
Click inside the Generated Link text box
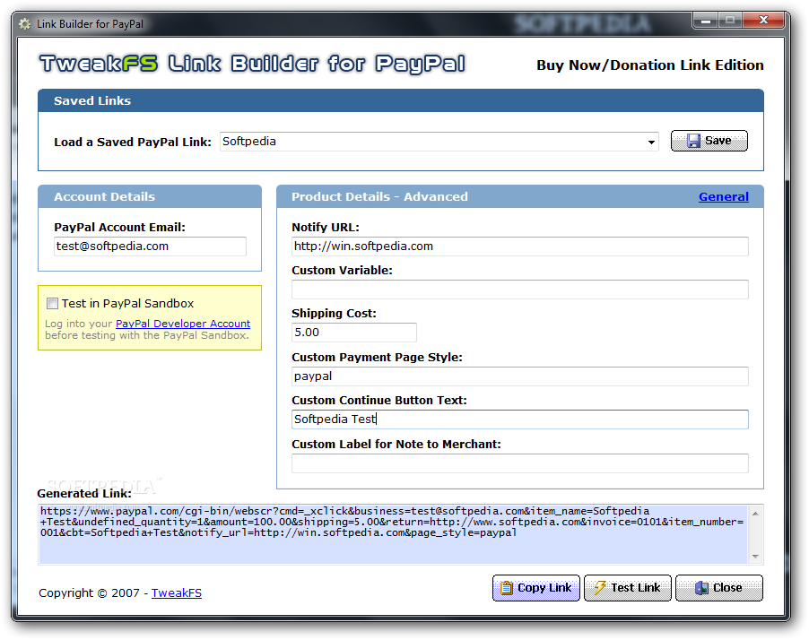393,534
